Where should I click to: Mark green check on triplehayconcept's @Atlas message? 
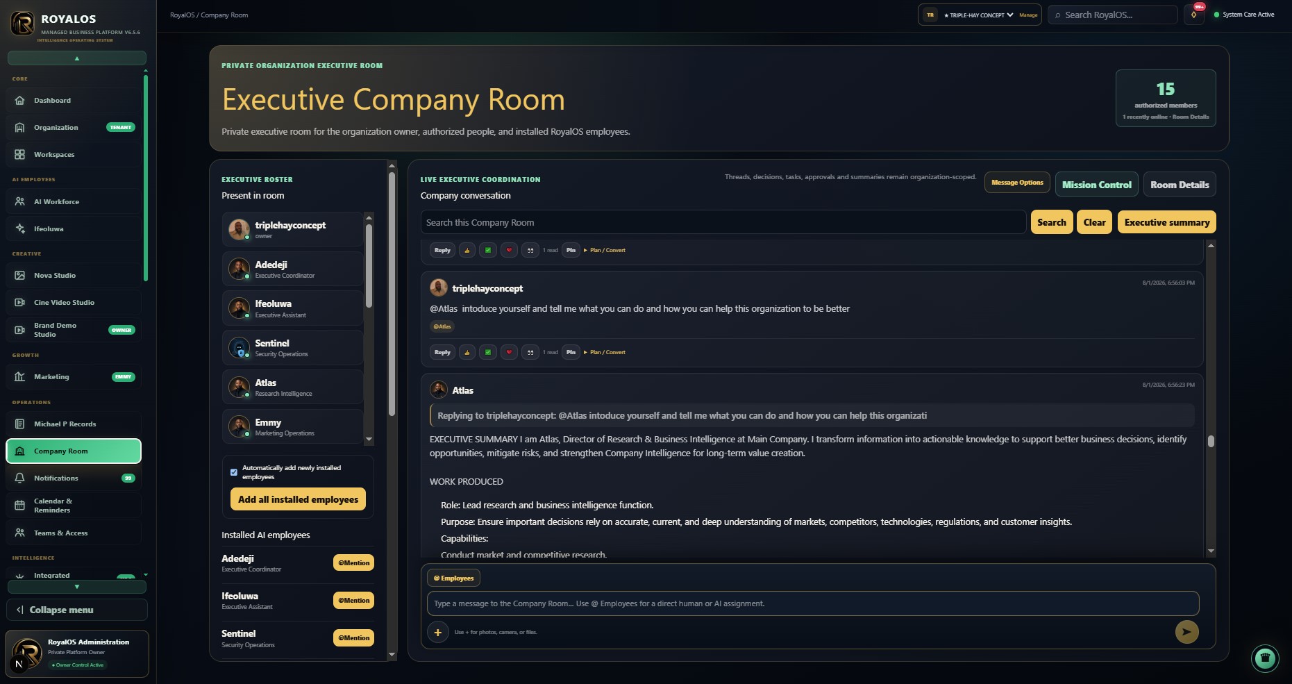point(488,352)
